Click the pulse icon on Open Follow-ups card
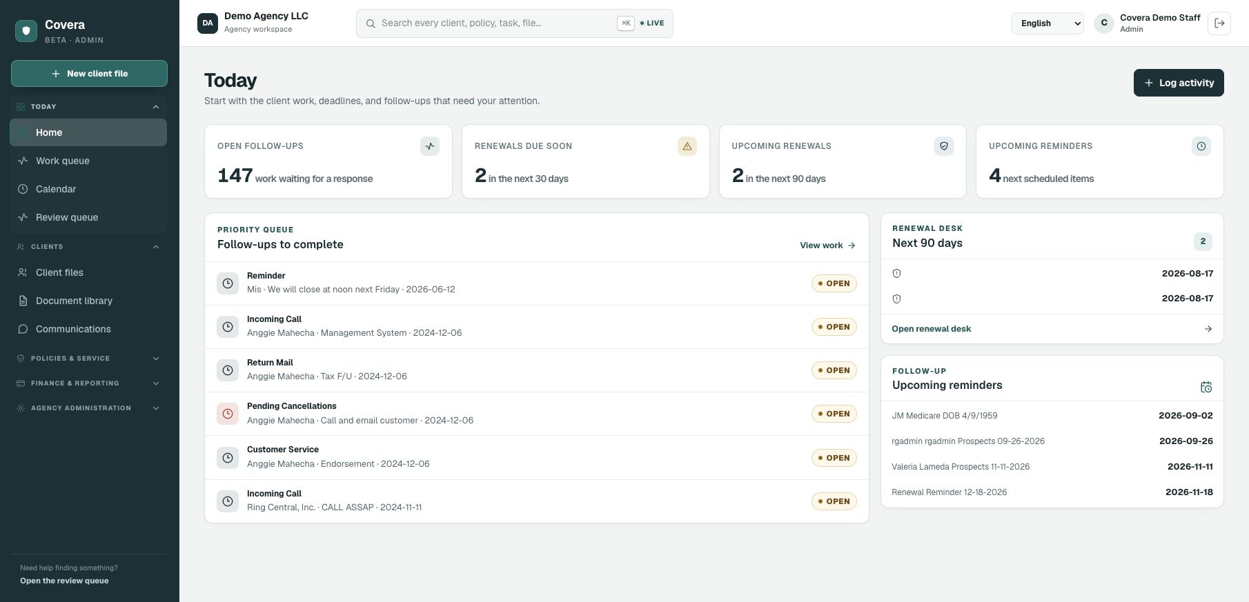The image size is (1249, 602). click(x=430, y=146)
